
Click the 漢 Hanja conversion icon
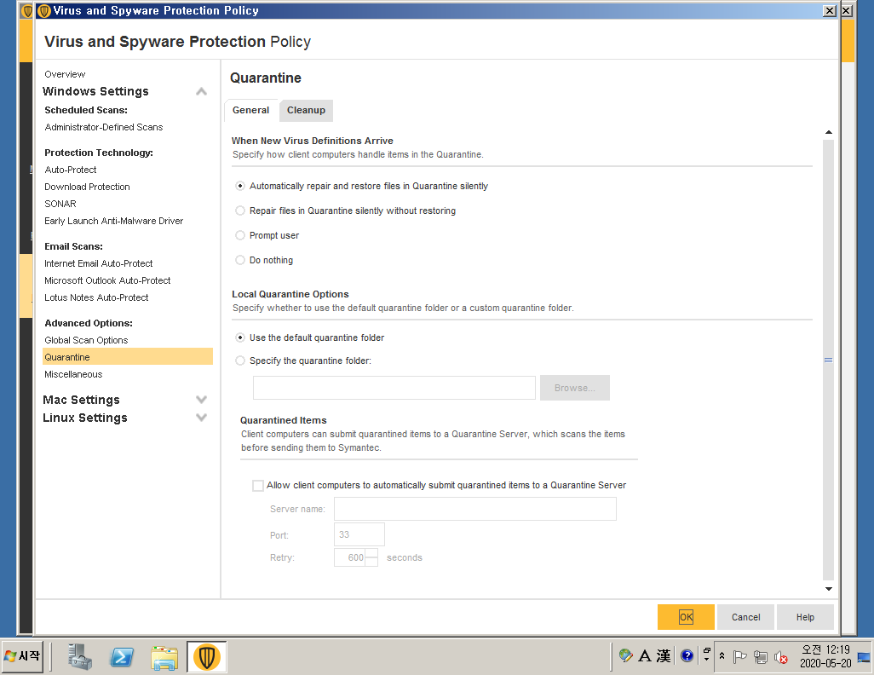664,655
